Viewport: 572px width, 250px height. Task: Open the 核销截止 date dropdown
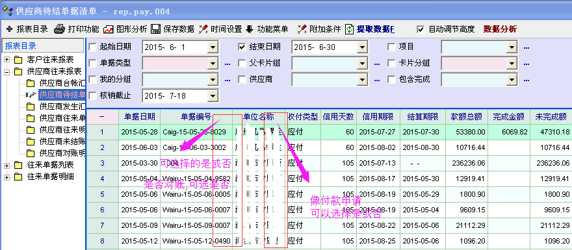[213, 96]
